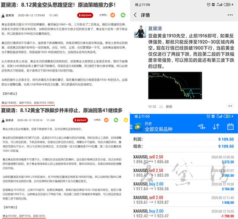Tap the signal strength icon in the 11:05 status bar
Screen dimensions: 238x219
pyautogui.click(x=219, y=116)
